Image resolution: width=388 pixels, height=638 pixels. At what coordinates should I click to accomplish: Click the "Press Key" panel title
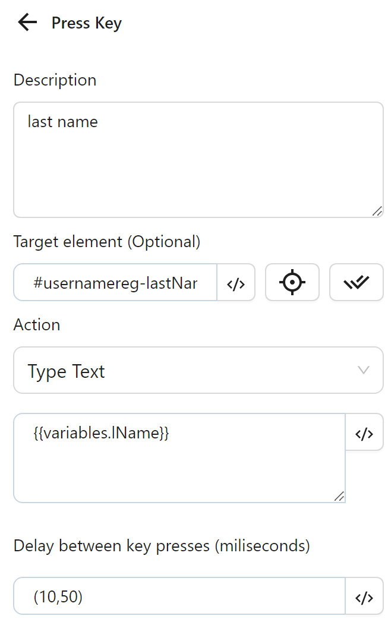pos(87,23)
